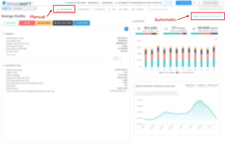The height and width of the screenshot is (145, 225).
Task: Click the small button beside the General input field
Action: 117,58
